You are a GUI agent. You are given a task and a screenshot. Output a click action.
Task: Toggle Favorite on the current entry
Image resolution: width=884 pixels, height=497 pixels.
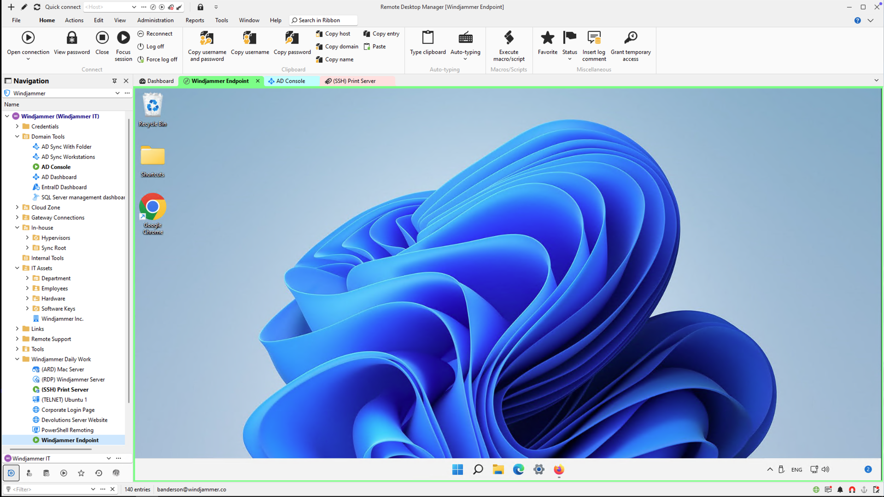[547, 44]
